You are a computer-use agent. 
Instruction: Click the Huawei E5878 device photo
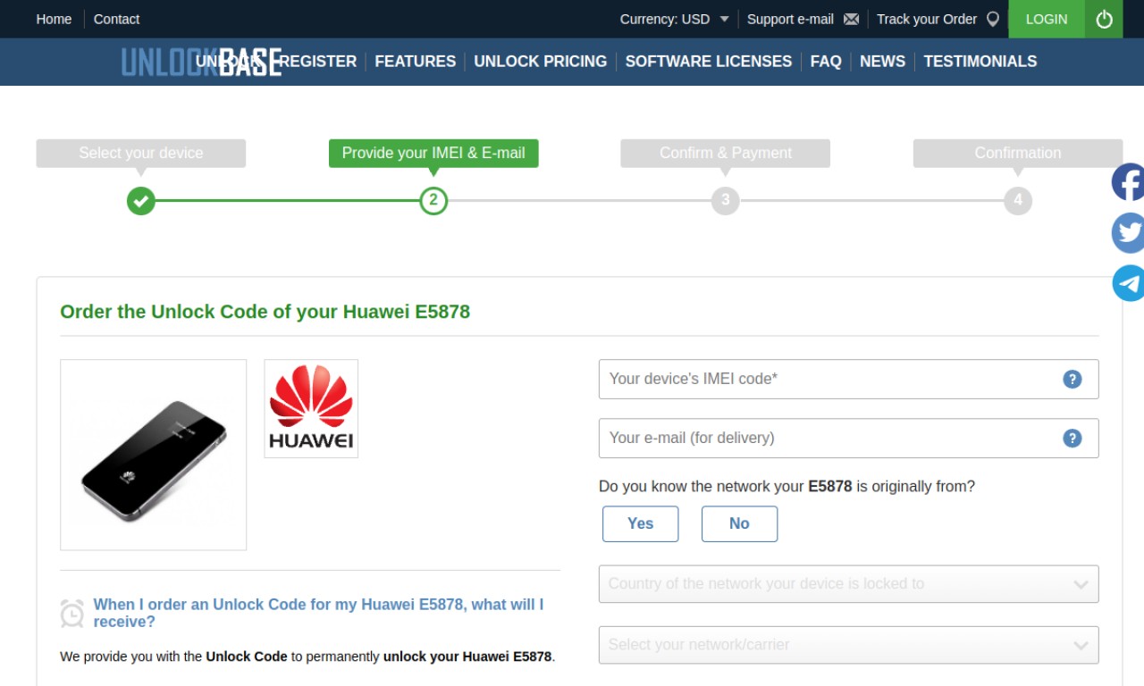[153, 455]
